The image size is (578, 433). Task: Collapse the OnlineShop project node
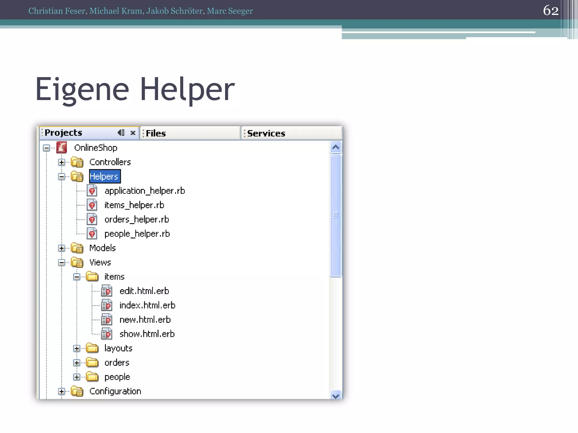(x=47, y=148)
